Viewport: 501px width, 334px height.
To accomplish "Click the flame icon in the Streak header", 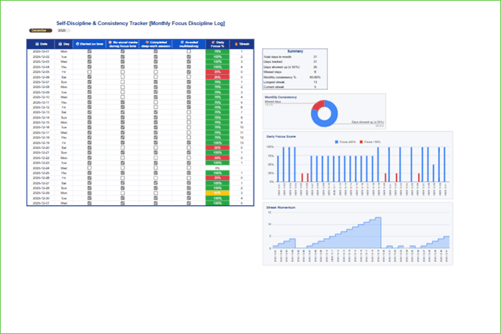I will (236, 44).
